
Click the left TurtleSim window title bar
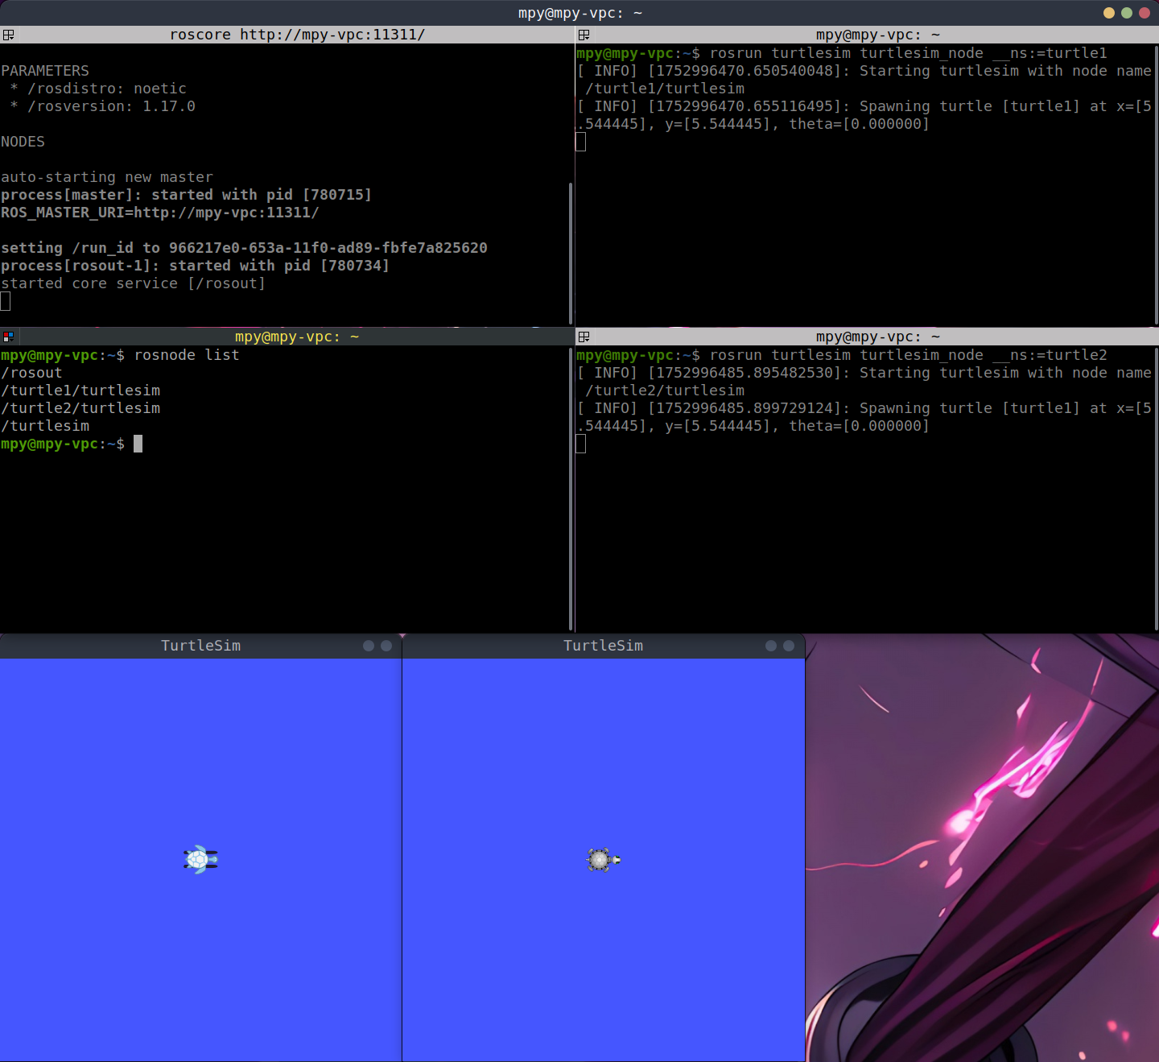coord(200,646)
